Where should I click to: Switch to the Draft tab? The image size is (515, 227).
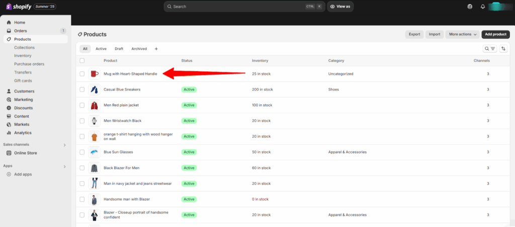pyautogui.click(x=119, y=49)
